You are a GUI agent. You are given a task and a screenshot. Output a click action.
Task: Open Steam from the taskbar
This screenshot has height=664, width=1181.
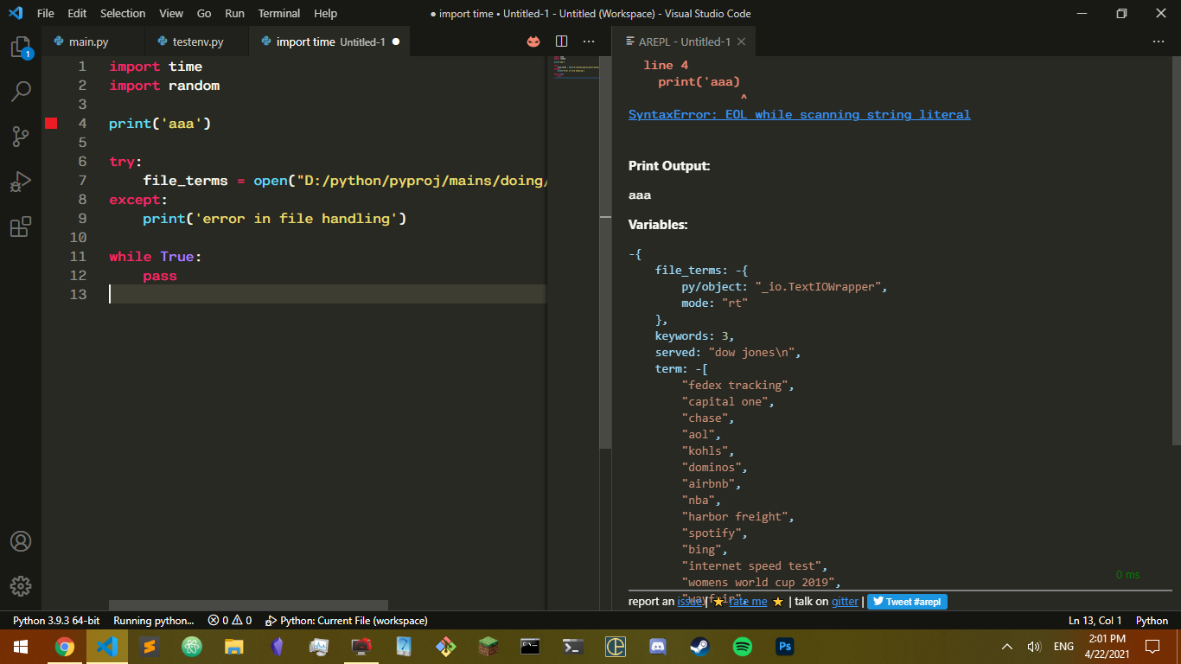click(x=700, y=647)
